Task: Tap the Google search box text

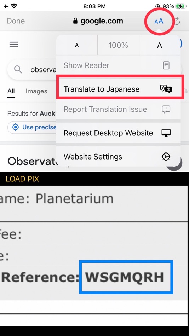Action: 44,70
